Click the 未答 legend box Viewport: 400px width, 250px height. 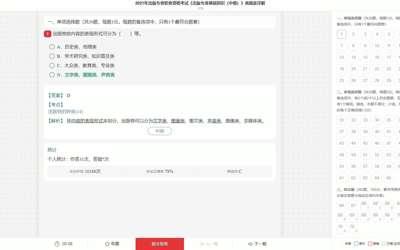342,244
